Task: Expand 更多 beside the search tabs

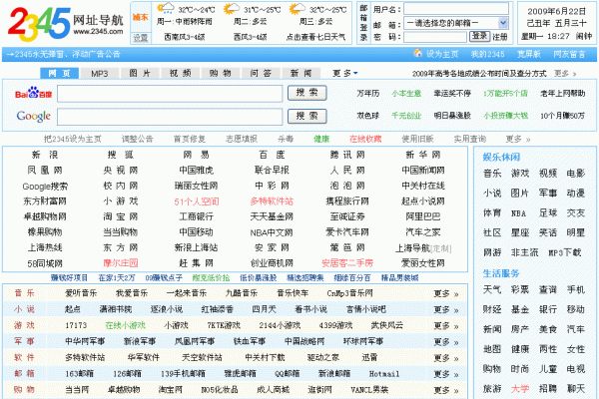Action: 343,73
